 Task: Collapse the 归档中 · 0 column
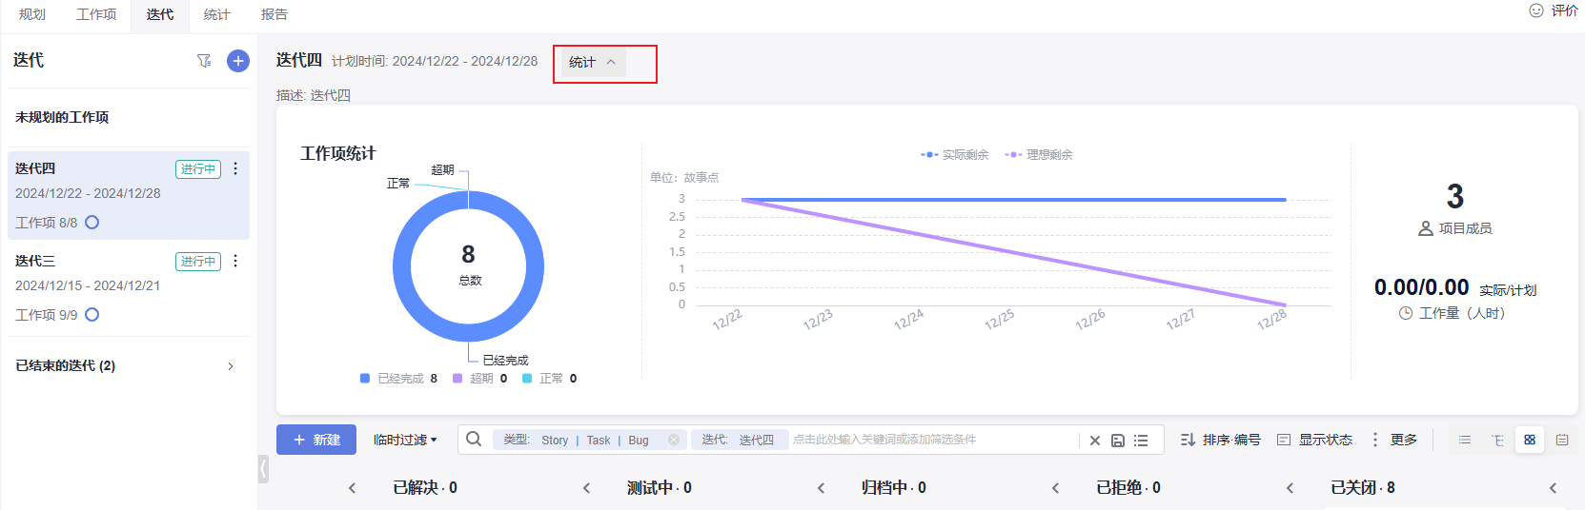pyautogui.click(x=1055, y=488)
